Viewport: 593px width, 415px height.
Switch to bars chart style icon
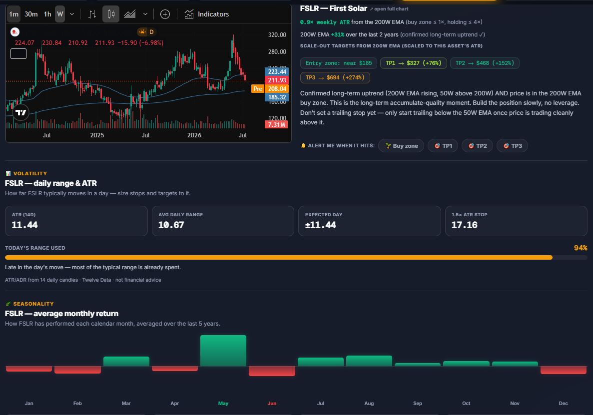(x=92, y=14)
